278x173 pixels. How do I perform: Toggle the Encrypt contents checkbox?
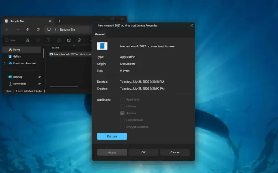pos(122,127)
